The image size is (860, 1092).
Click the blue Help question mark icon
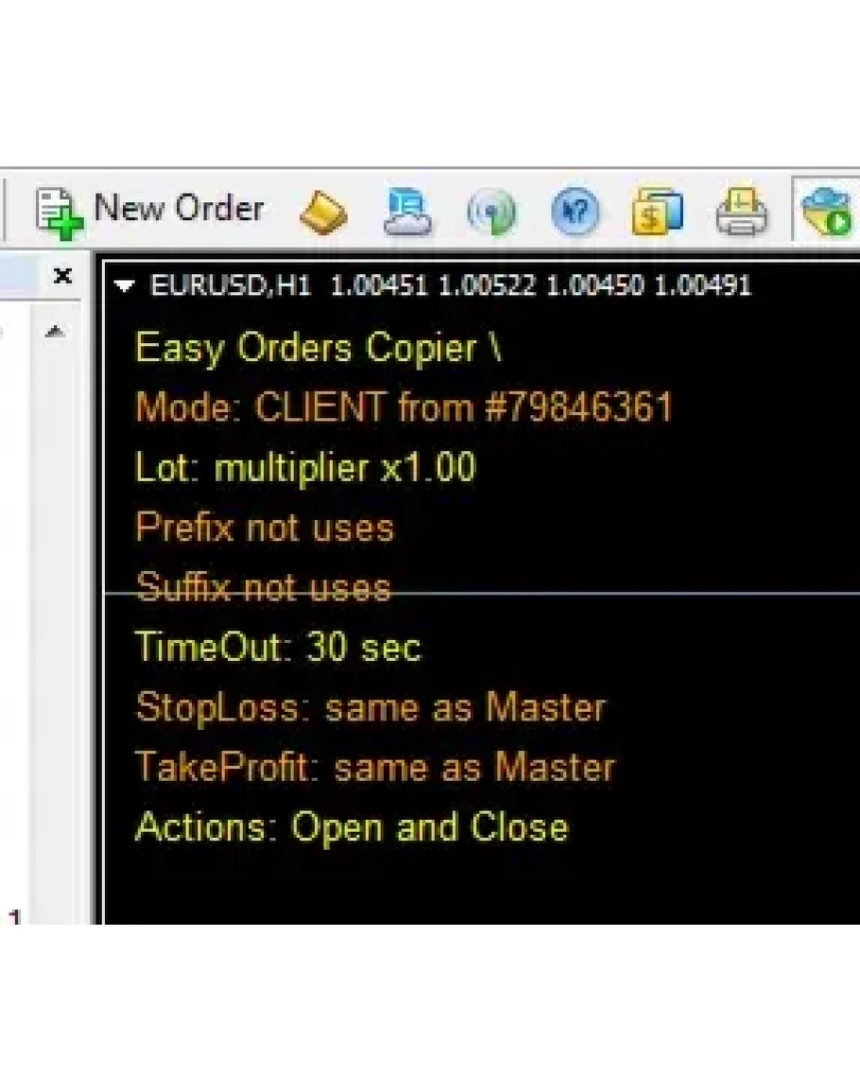pyautogui.click(x=575, y=212)
